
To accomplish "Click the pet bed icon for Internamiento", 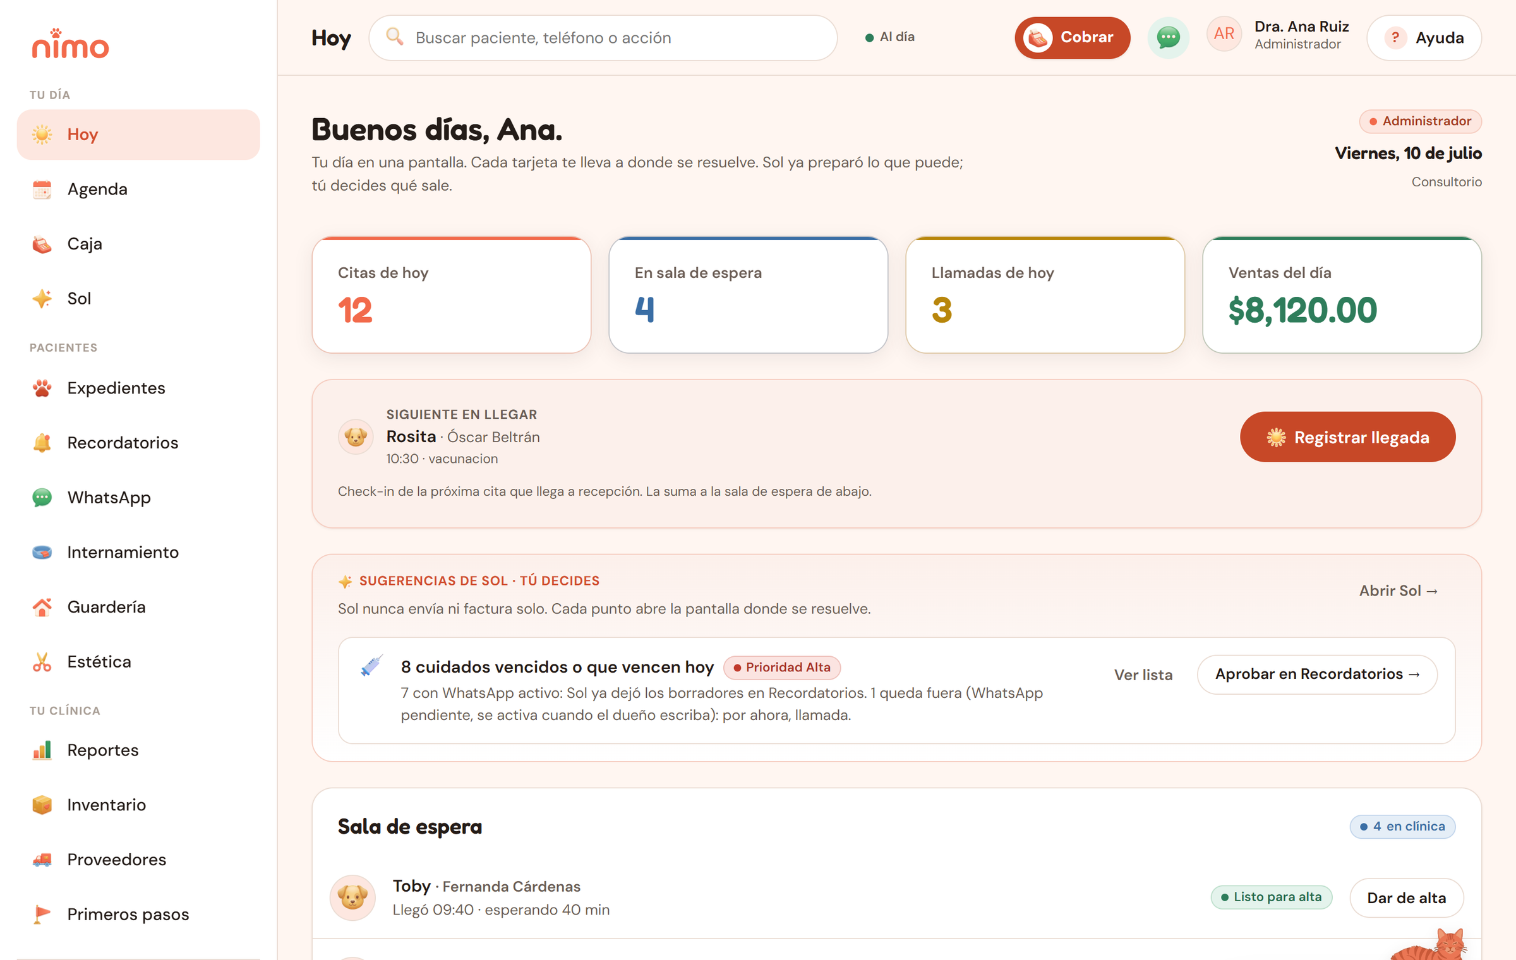I will pyautogui.click(x=42, y=552).
